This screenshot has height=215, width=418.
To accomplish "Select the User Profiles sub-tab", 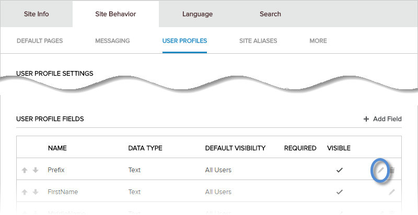I will pos(184,41).
